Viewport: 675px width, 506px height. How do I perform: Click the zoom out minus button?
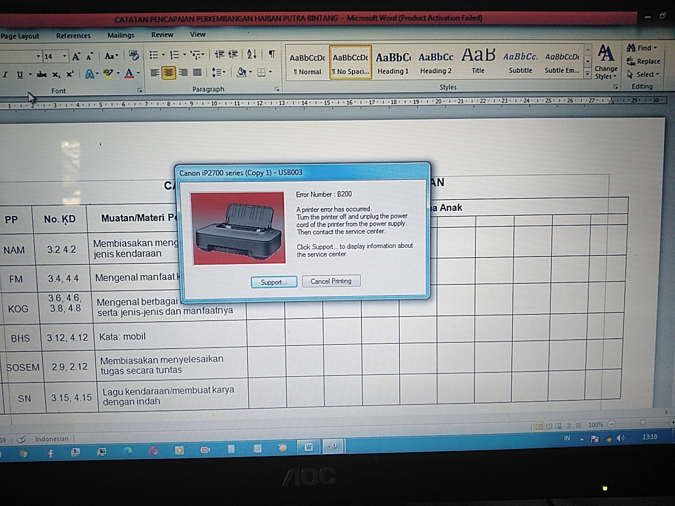pyautogui.click(x=612, y=424)
